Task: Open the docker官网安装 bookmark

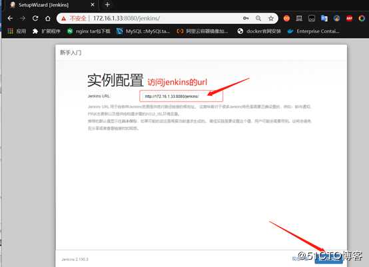Action: click(259, 31)
